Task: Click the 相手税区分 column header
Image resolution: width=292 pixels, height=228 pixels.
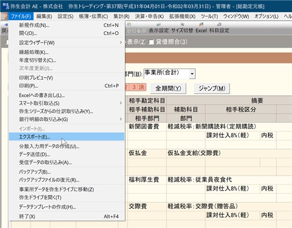Action: pos(241,110)
